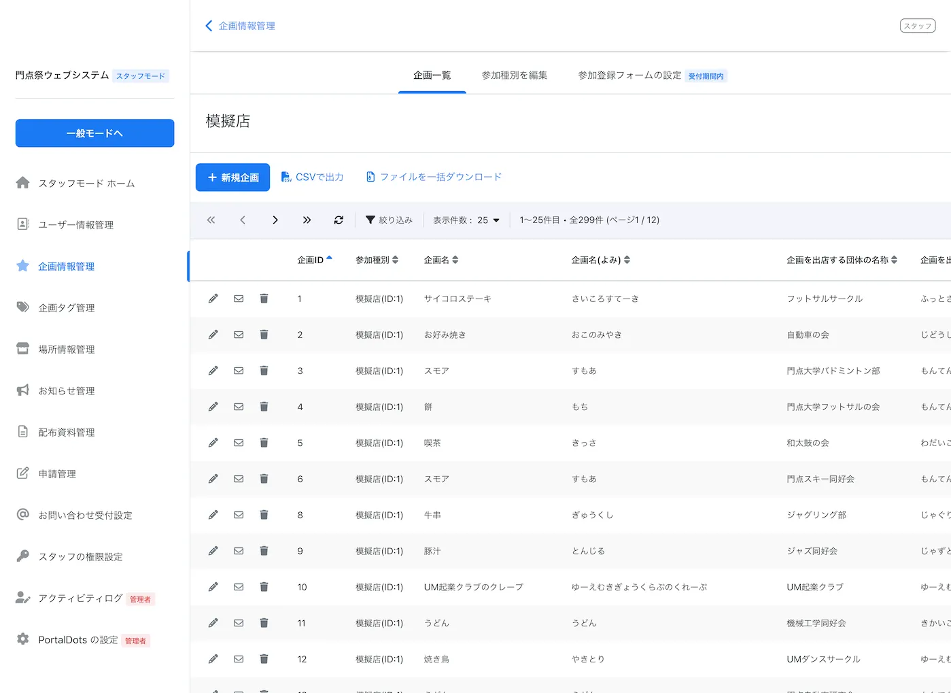
Task: Switch via 一般モードへ button
Action: coord(94,133)
